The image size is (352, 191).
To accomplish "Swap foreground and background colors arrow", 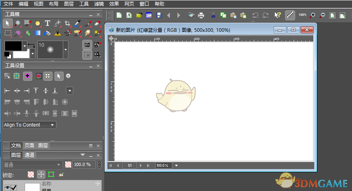I will coord(31,45).
